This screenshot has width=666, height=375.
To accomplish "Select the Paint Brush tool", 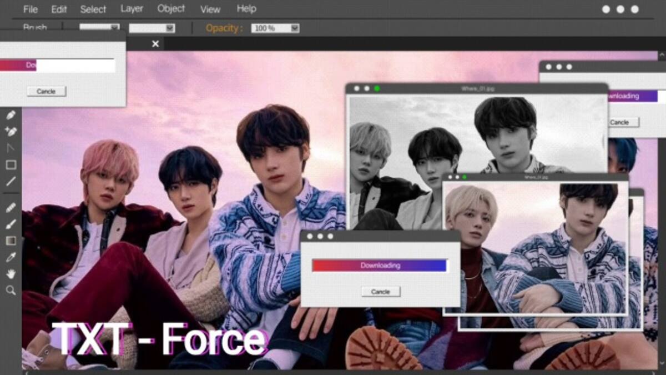I will click(11, 224).
